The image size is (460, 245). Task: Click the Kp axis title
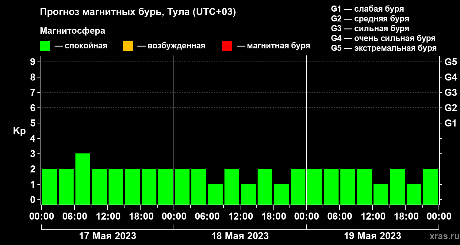[x=19, y=131]
